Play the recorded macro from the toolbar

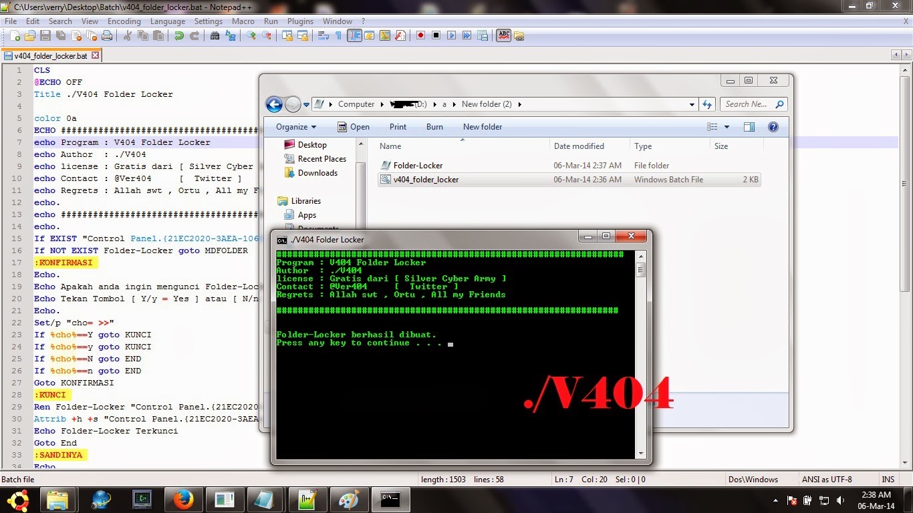pos(452,35)
